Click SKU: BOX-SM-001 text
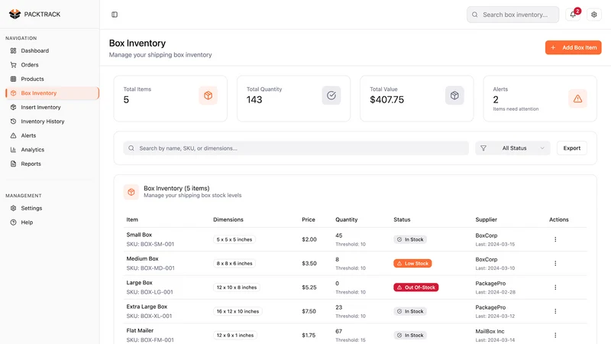Viewport: 611px width, 344px height. pos(150,244)
